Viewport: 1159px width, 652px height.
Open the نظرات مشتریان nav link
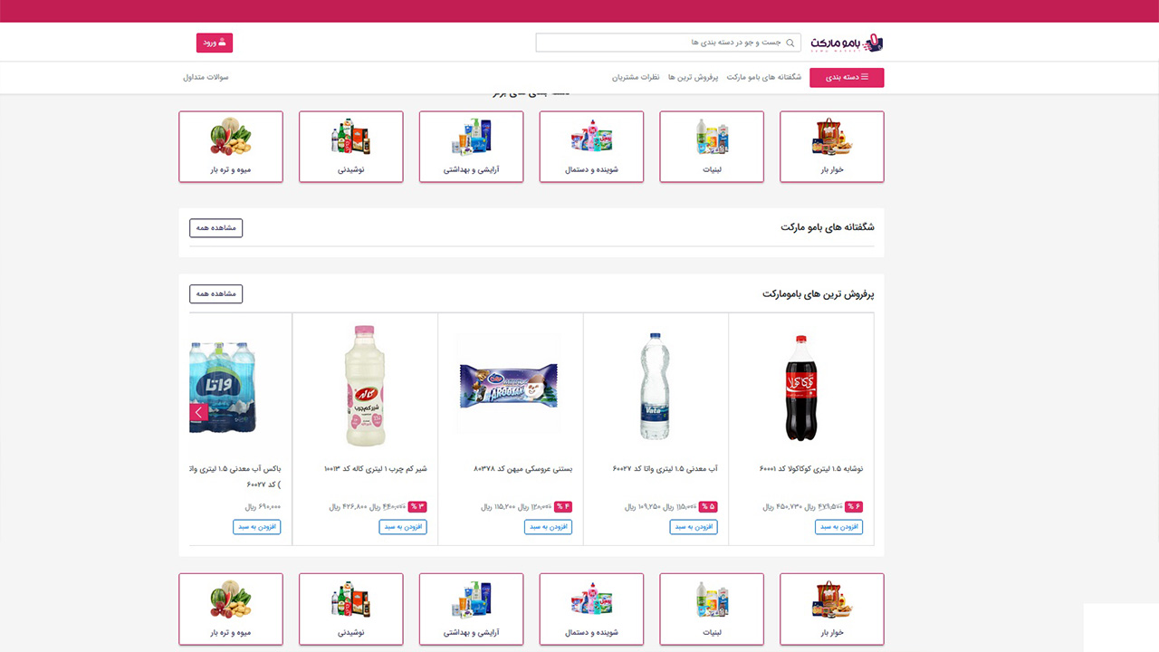[636, 78]
